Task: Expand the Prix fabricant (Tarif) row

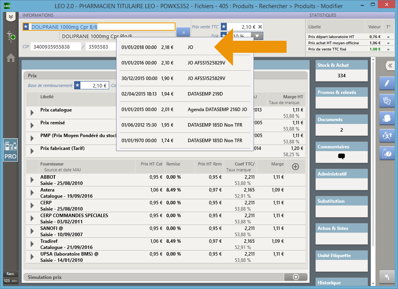Action: click(32, 151)
